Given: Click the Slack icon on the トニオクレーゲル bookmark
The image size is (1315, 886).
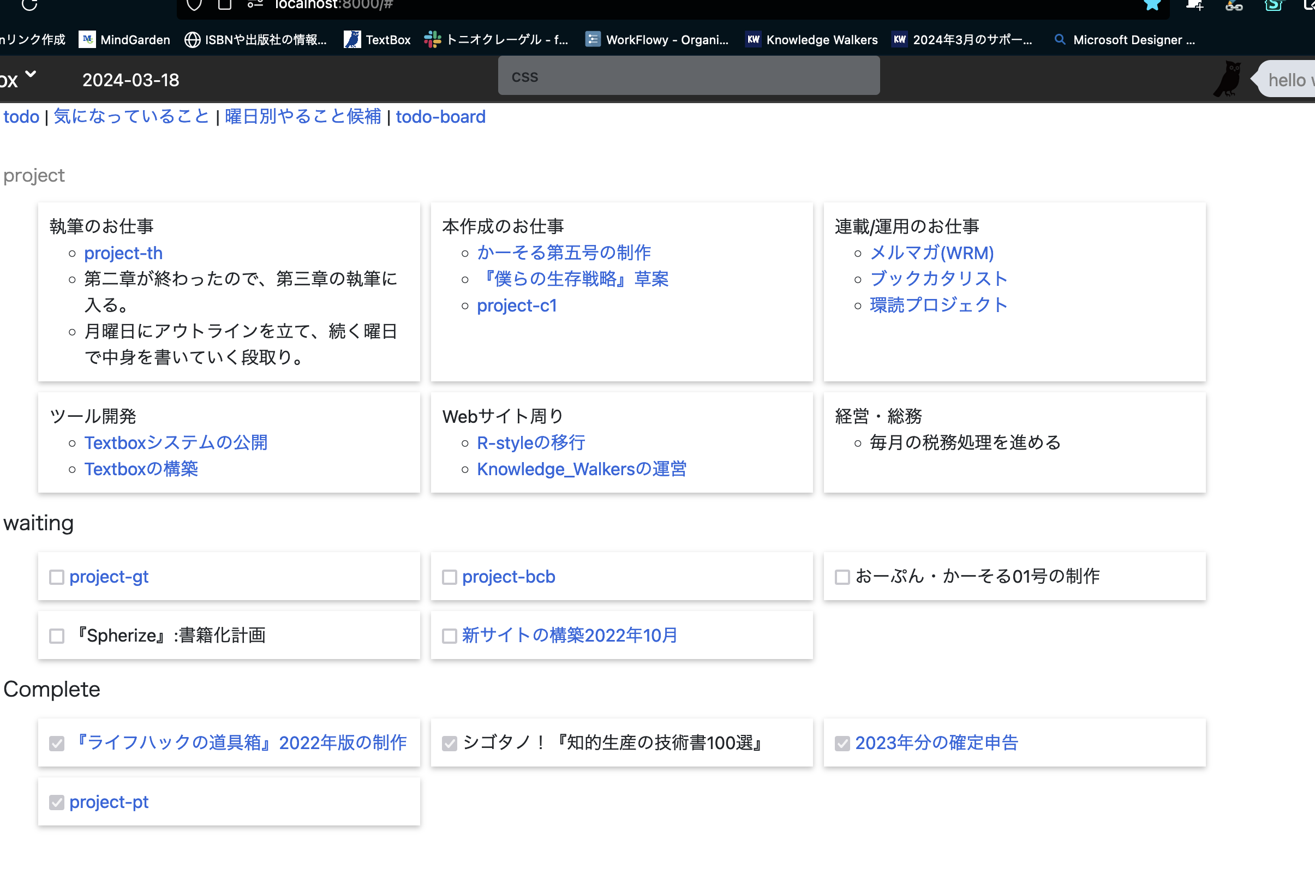Looking at the screenshot, I should (x=431, y=39).
